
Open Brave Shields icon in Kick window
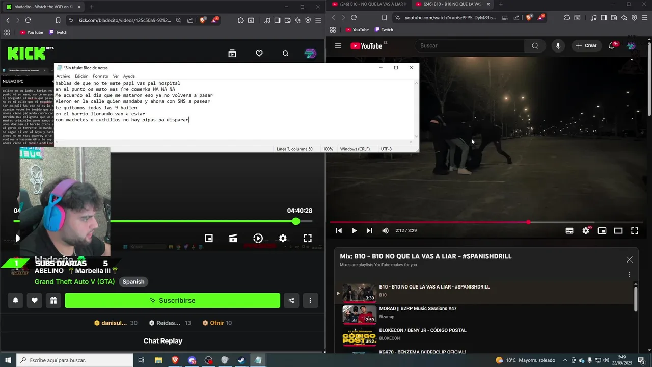pyautogui.click(x=203, y=20)
